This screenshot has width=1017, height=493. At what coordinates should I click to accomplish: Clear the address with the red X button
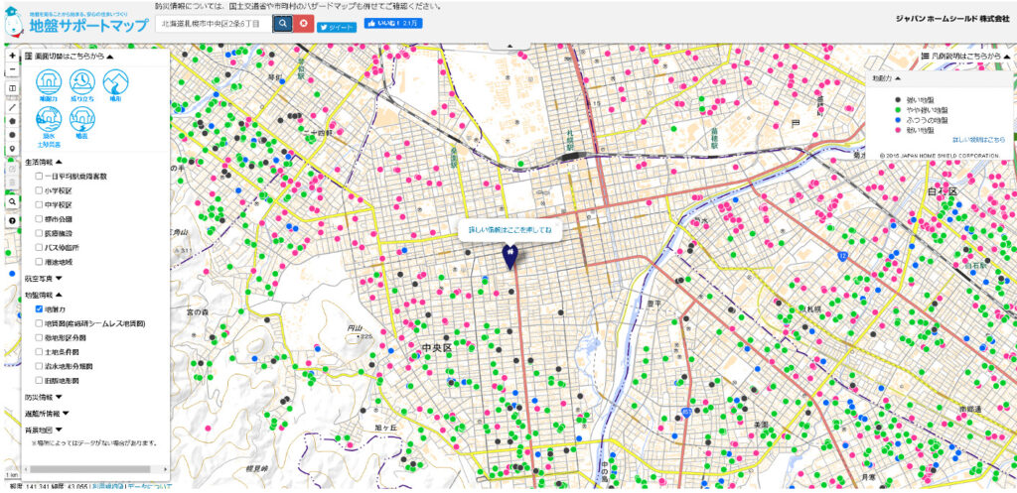click(x=302, y=22)
